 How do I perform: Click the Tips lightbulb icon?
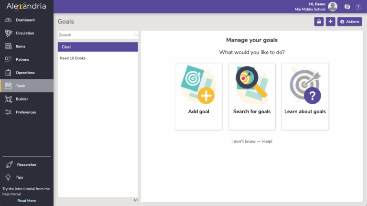pos(9,177)
